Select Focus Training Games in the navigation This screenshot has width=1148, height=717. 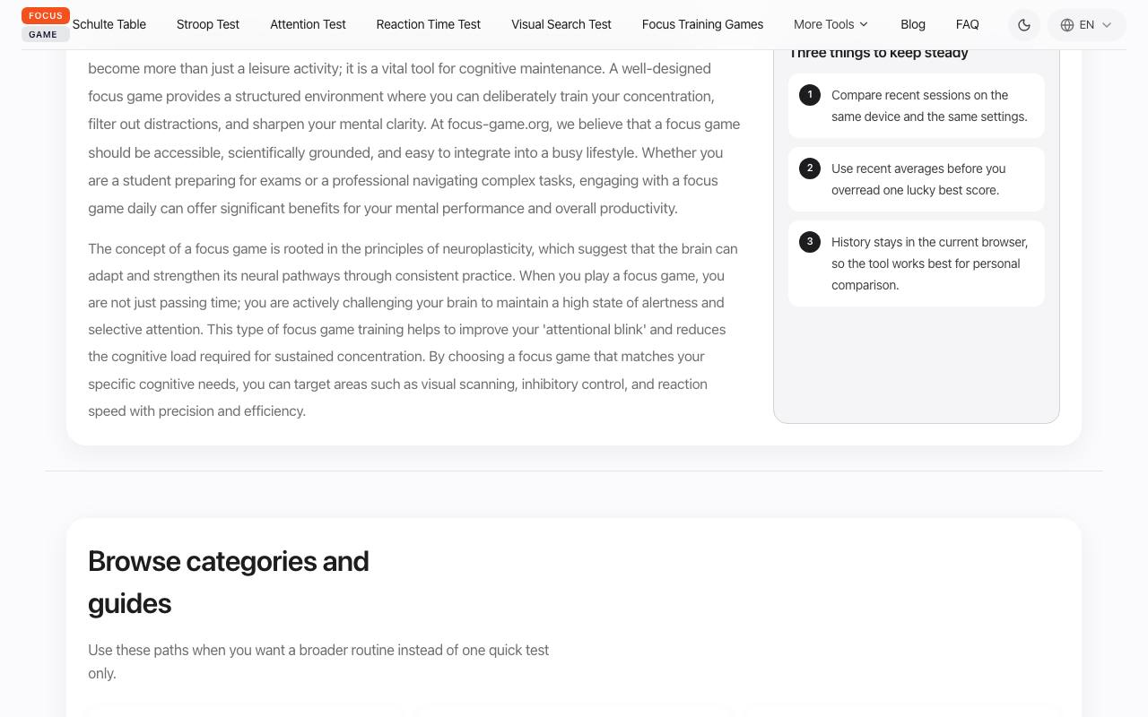click(702, 24)
